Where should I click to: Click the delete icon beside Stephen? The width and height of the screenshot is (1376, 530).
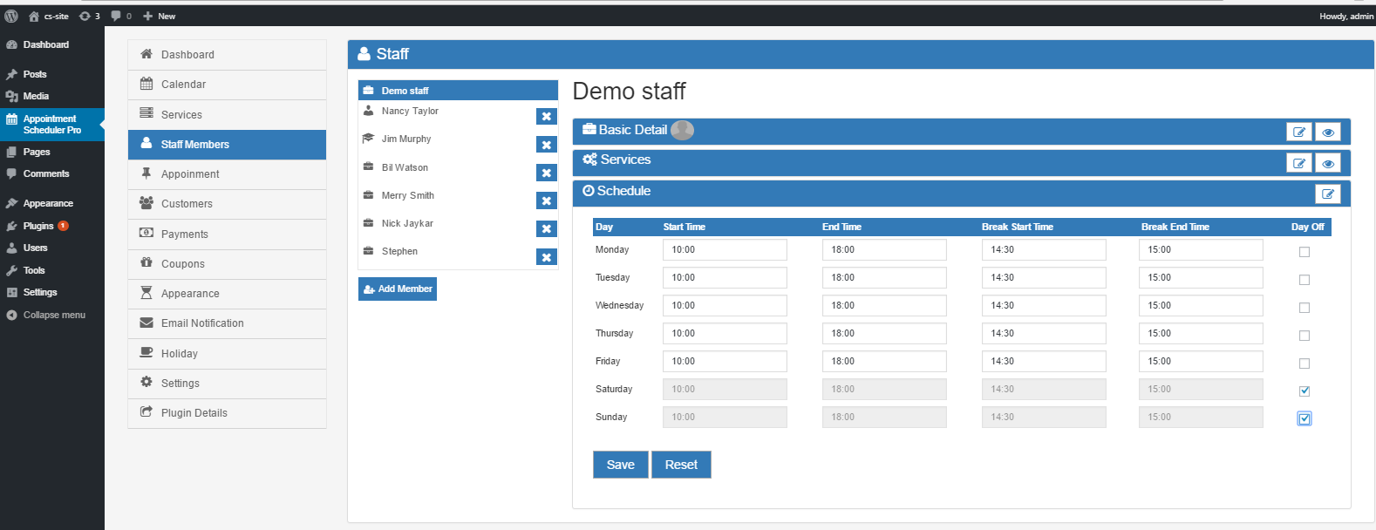point(546,257)
